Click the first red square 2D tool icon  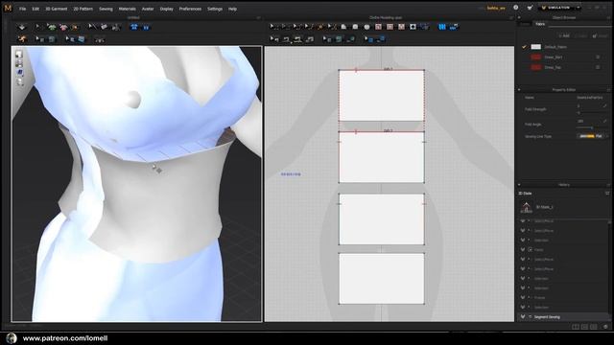[x=378, y=27]
